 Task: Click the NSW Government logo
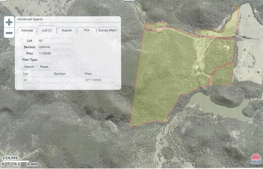click(x=256, y=159)
